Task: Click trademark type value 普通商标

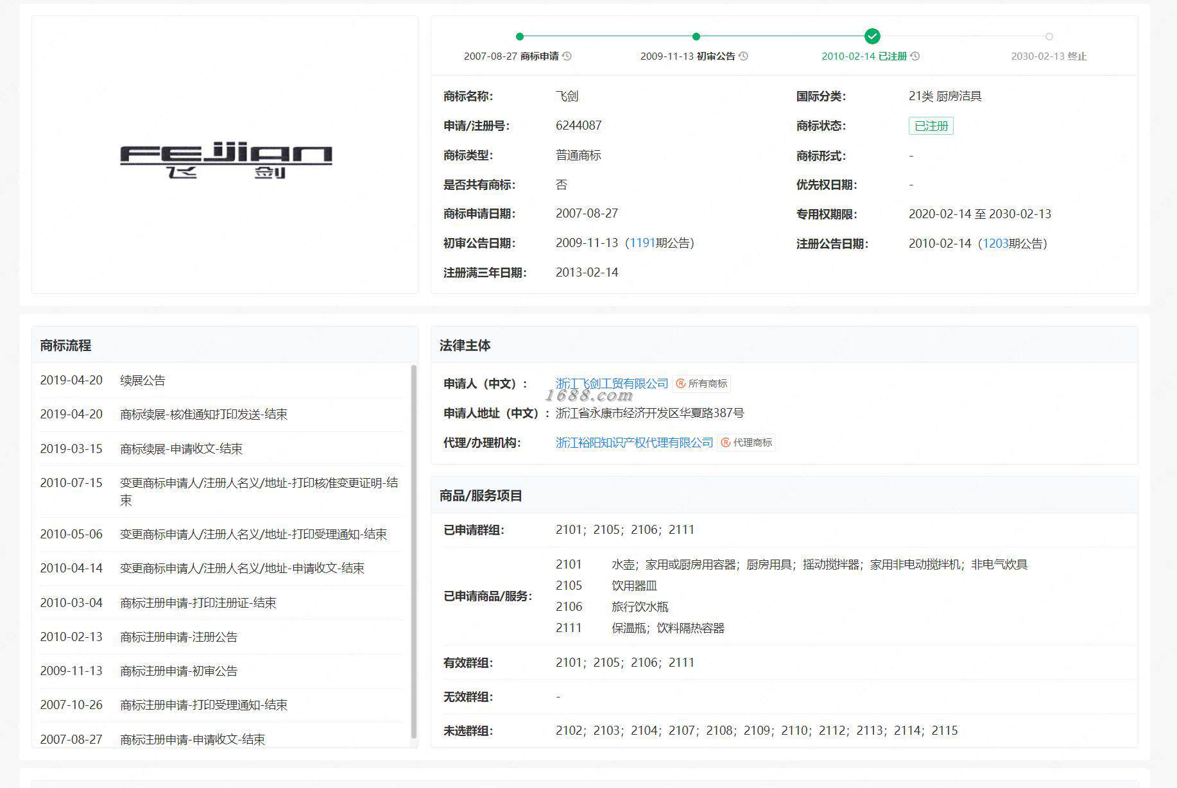Action: pos(578,155)
